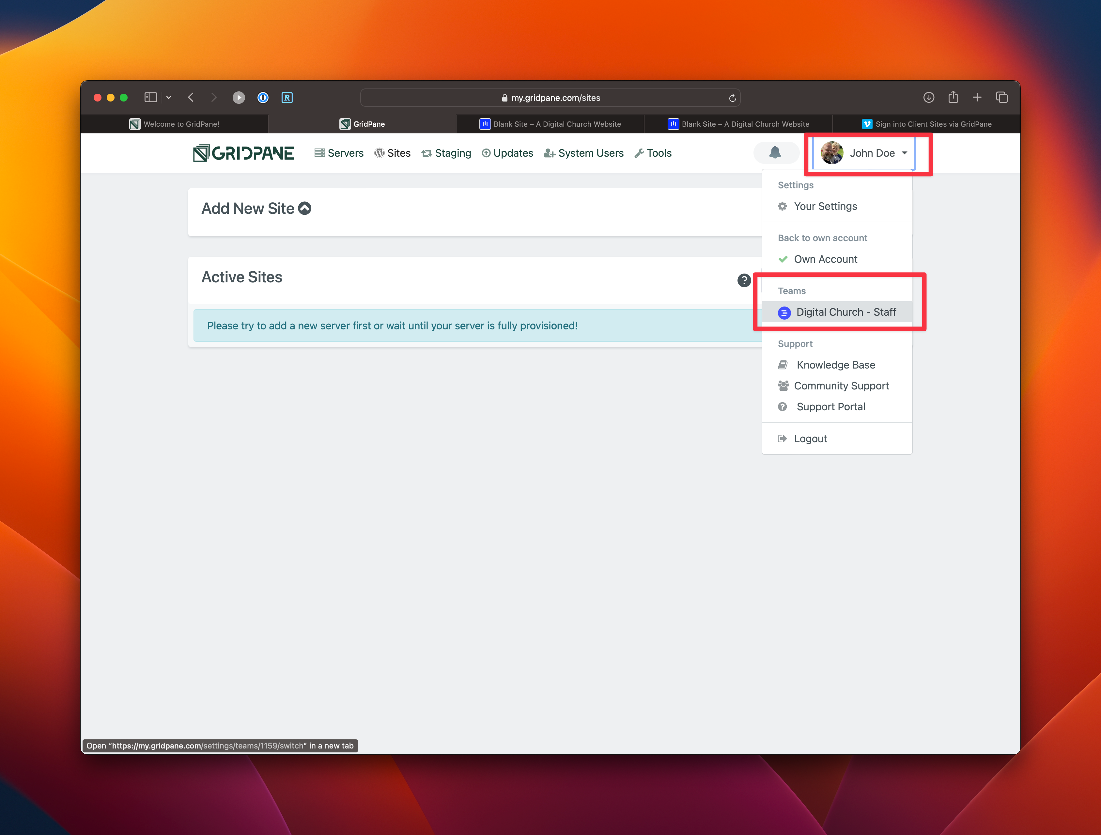The image size is (1101, 835).
Task: Click Logout from account
Action: click(x=809, y=438)
